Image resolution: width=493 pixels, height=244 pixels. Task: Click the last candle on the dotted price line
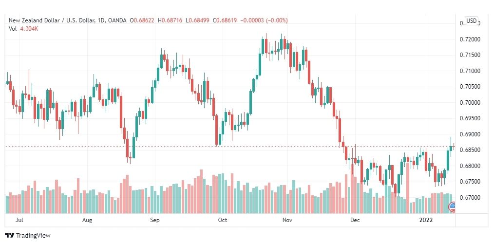coord(454,146)
